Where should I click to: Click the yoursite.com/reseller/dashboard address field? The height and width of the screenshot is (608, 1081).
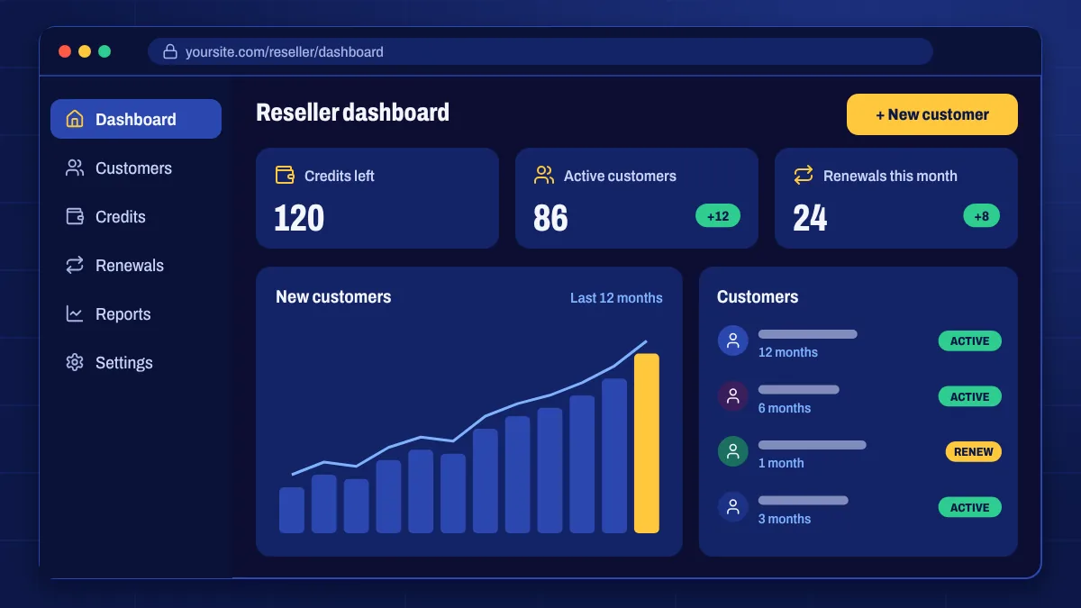coord(540,51)
